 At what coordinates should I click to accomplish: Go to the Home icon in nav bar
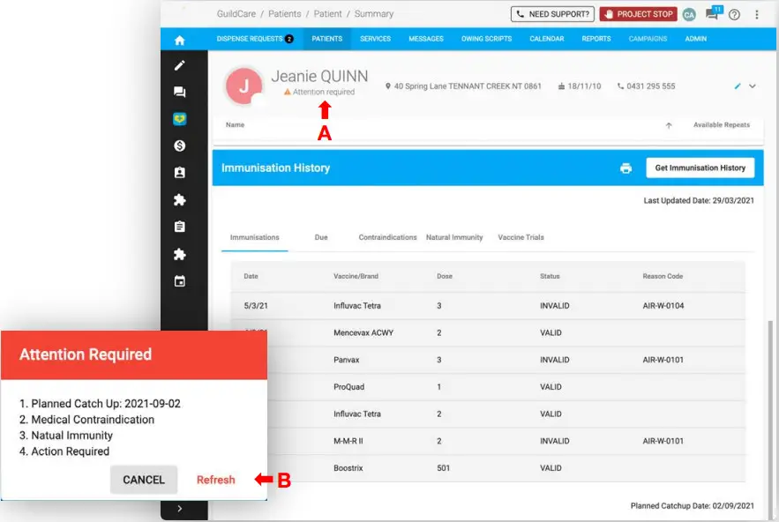179,41
